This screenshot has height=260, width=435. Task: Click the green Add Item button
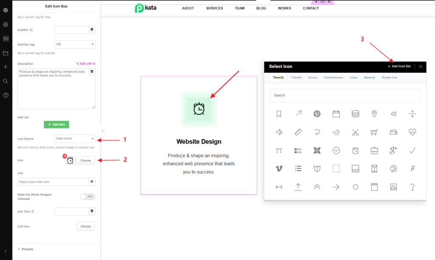[56, 124]
